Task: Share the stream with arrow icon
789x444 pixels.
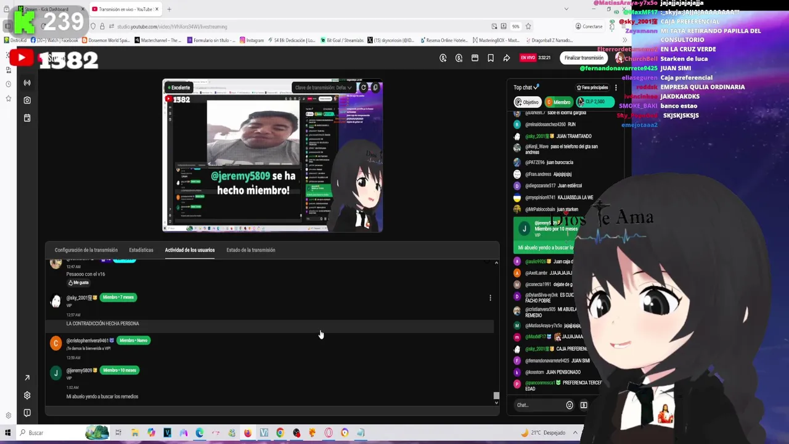Action: [507, 58]
